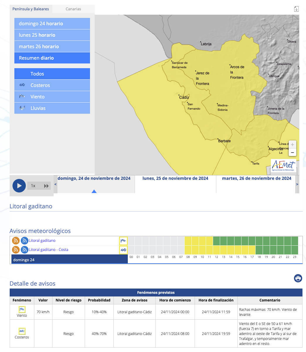The height and width of the screenshot is (352, 306).
Task: Click Jerez de la Frontera map label
Action: point(203,78)
